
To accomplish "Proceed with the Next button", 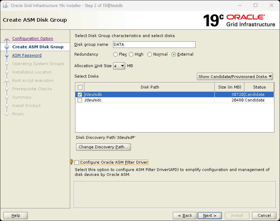I will 210,215.
